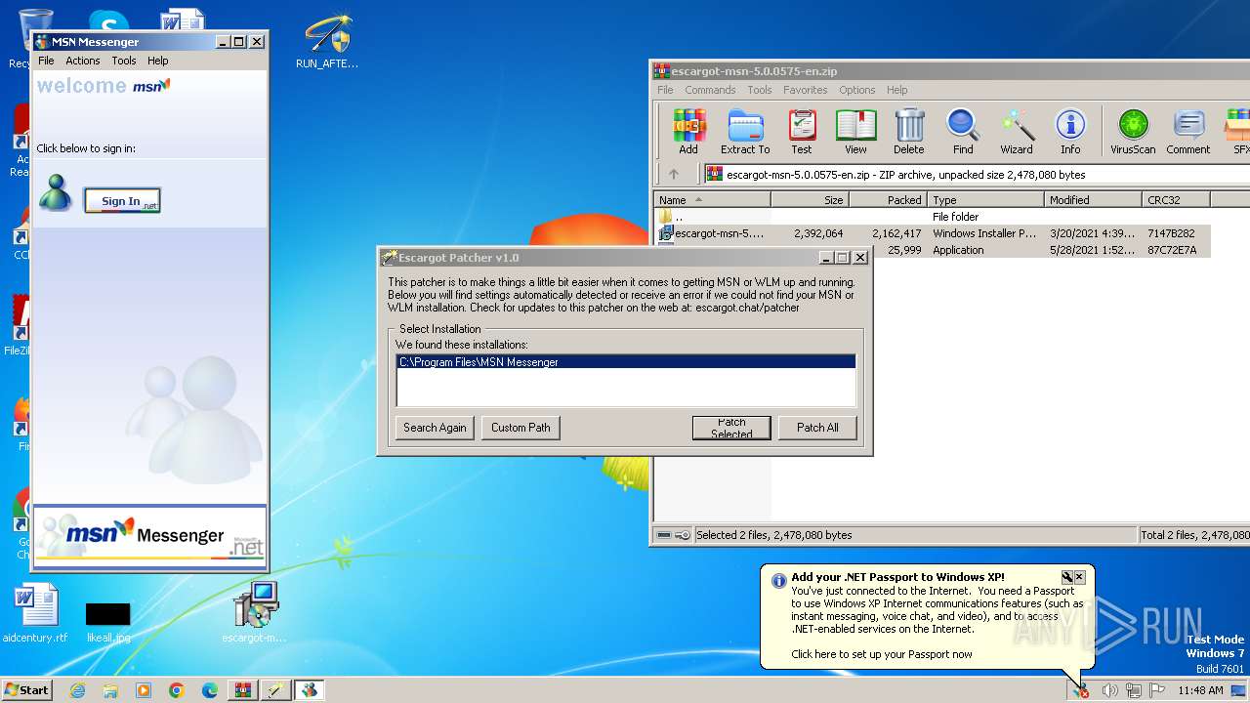Viewport: 1250px width, 703px height.
Task: Select C:\Program Files\MSN Messenger installation entry
Action: coord(626,362)
